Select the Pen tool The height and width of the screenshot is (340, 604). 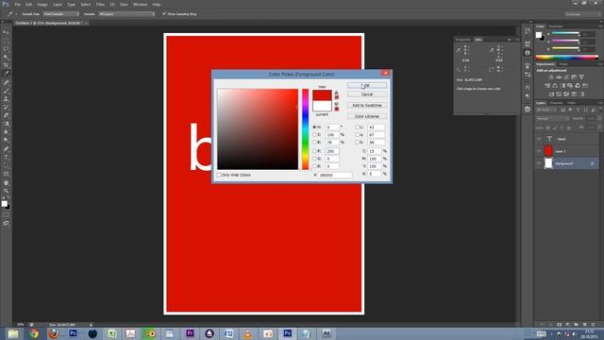tap(6, 149)
